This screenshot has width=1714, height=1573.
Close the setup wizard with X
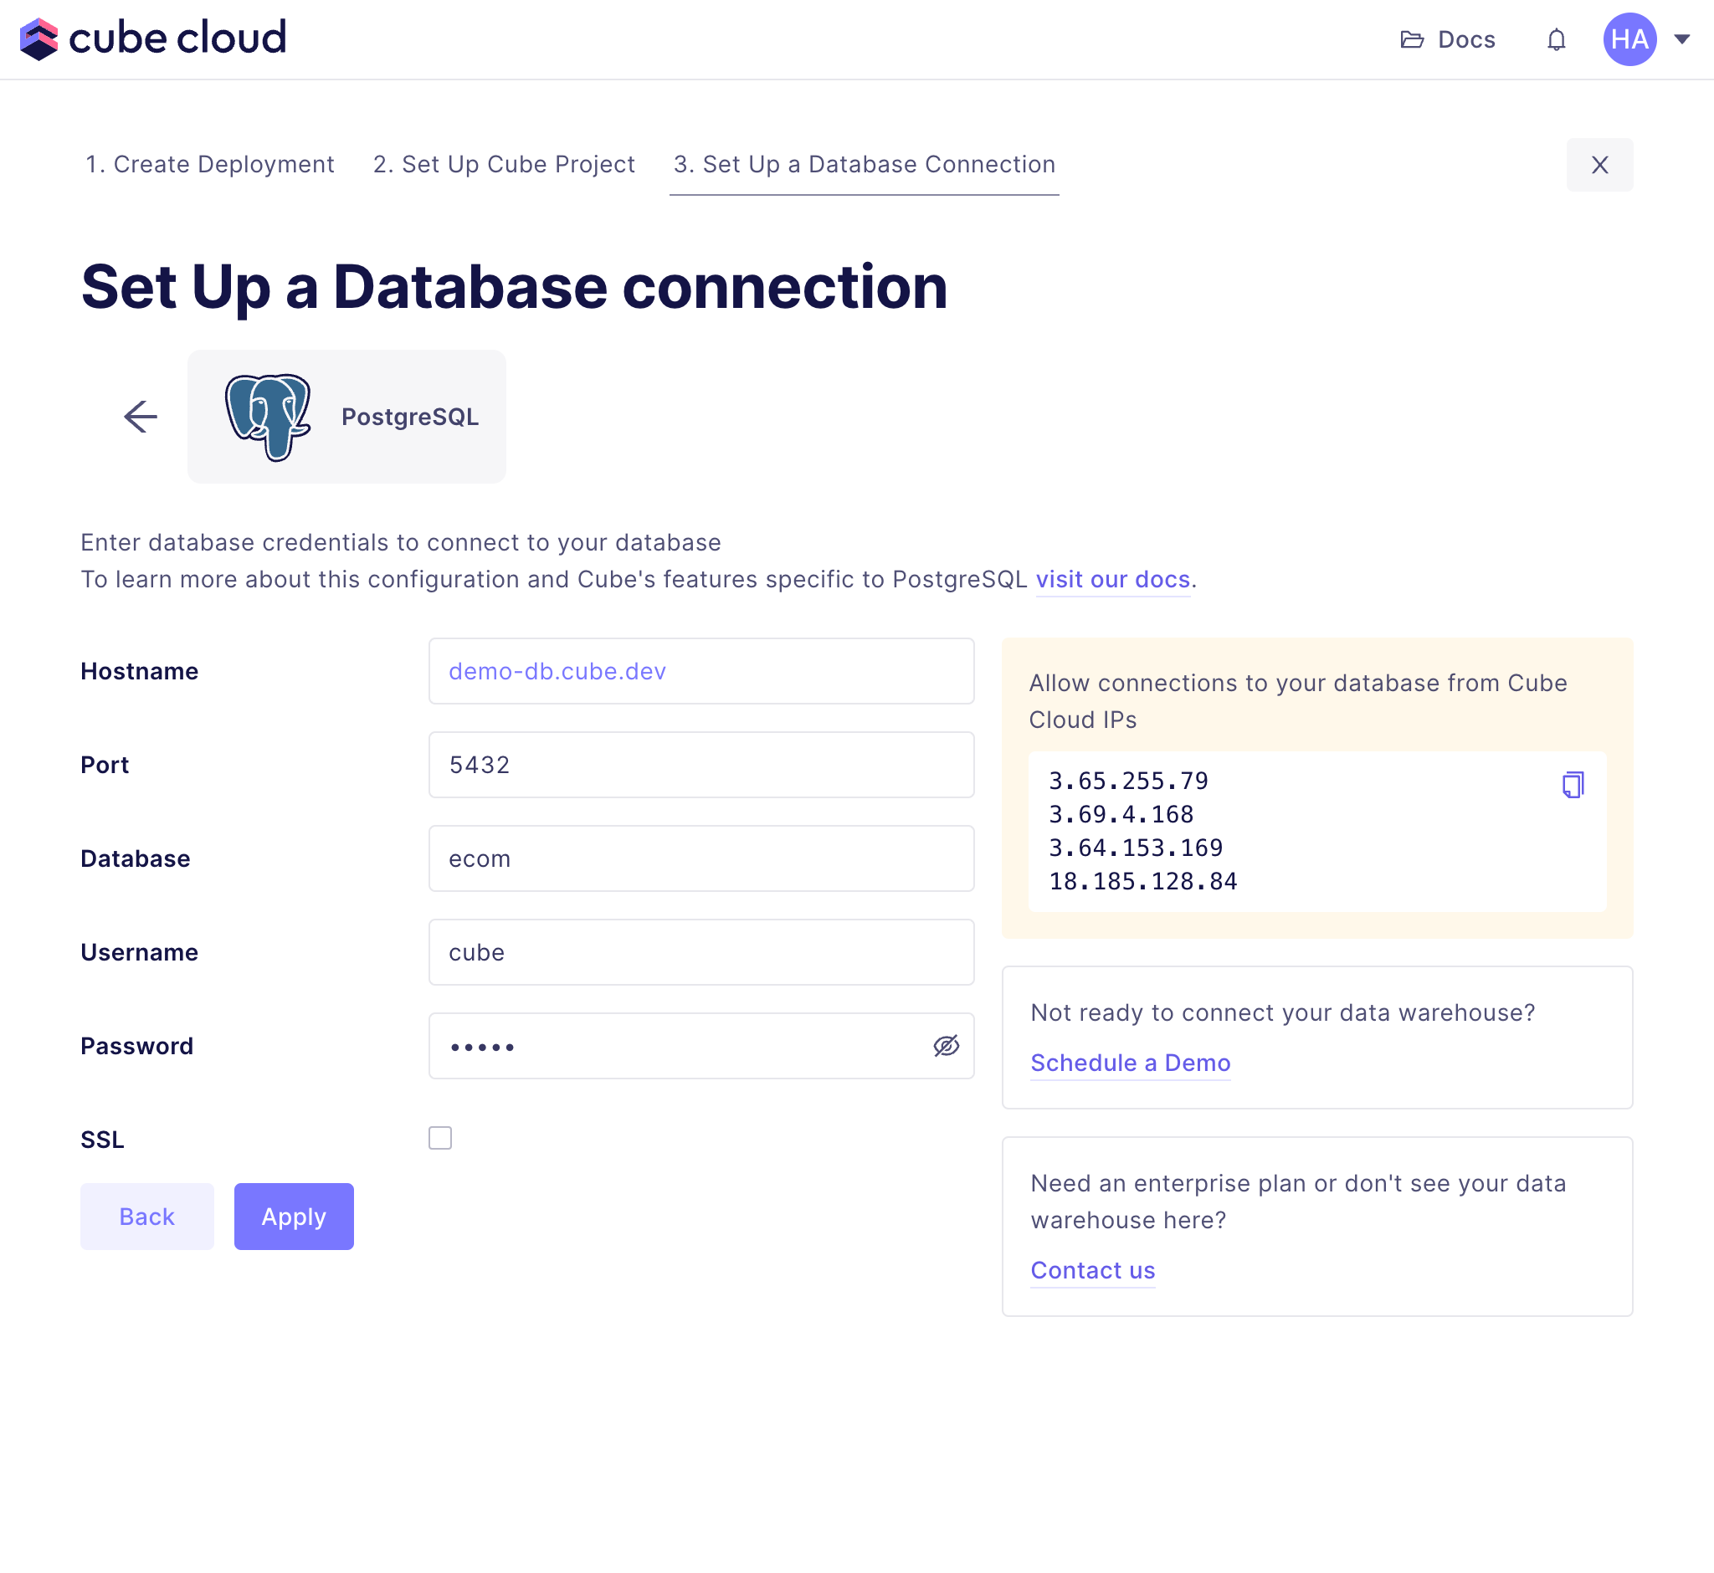coord(1599,164)
